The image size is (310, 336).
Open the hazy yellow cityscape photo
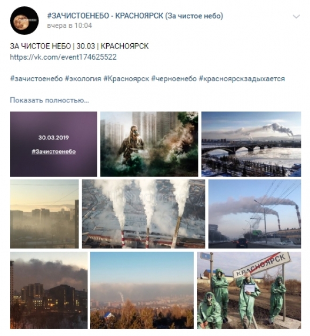coord(44,214)
